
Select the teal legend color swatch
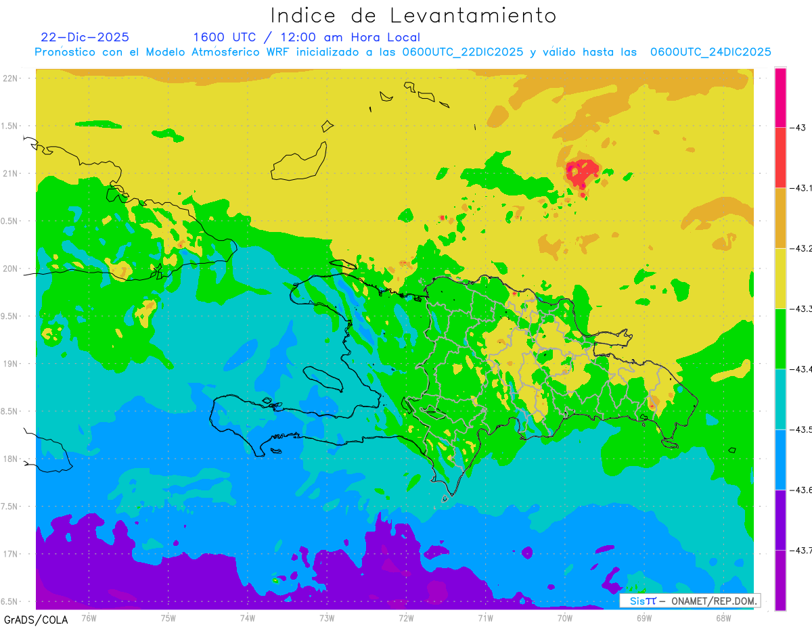coord(780,398)
